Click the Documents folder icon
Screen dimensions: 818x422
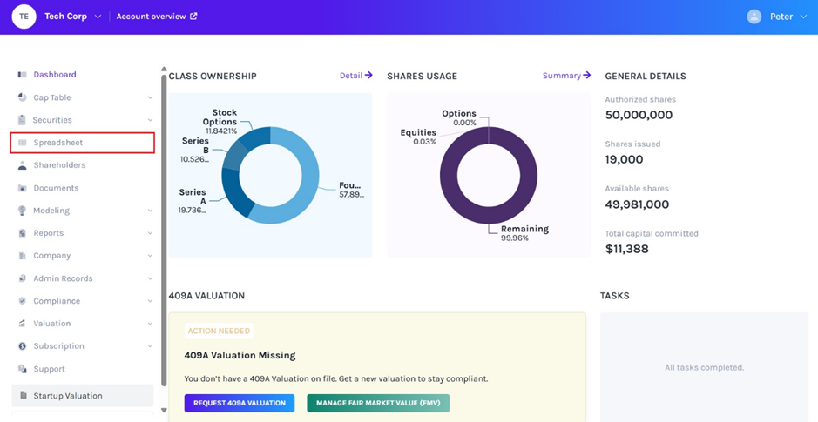coord(22,188)
